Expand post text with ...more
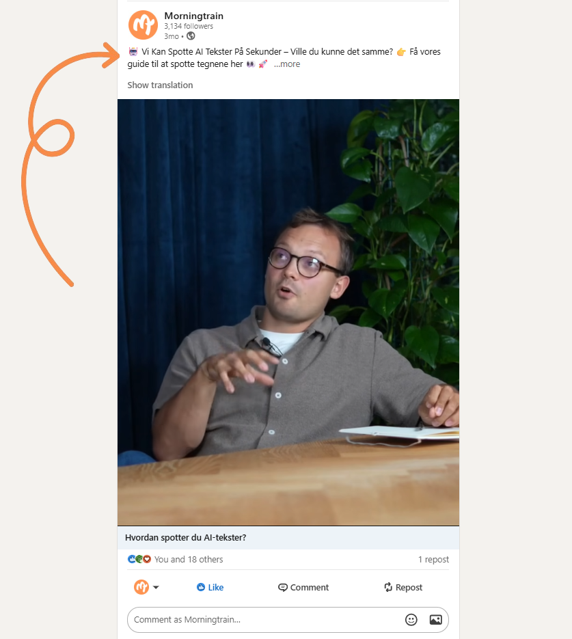 tap(287, 64)
